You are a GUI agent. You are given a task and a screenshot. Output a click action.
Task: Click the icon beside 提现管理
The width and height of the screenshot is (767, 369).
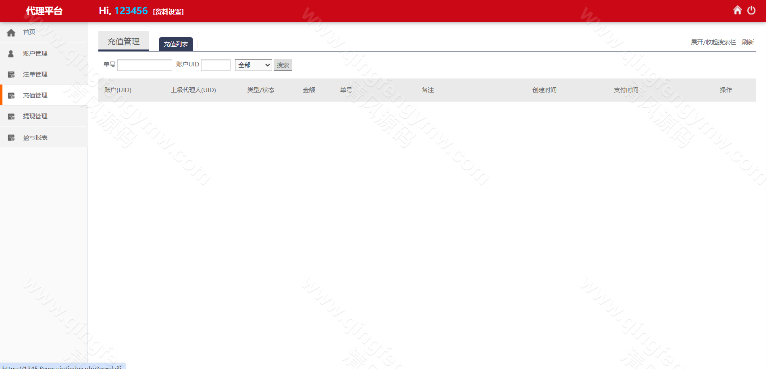point(11,116)
